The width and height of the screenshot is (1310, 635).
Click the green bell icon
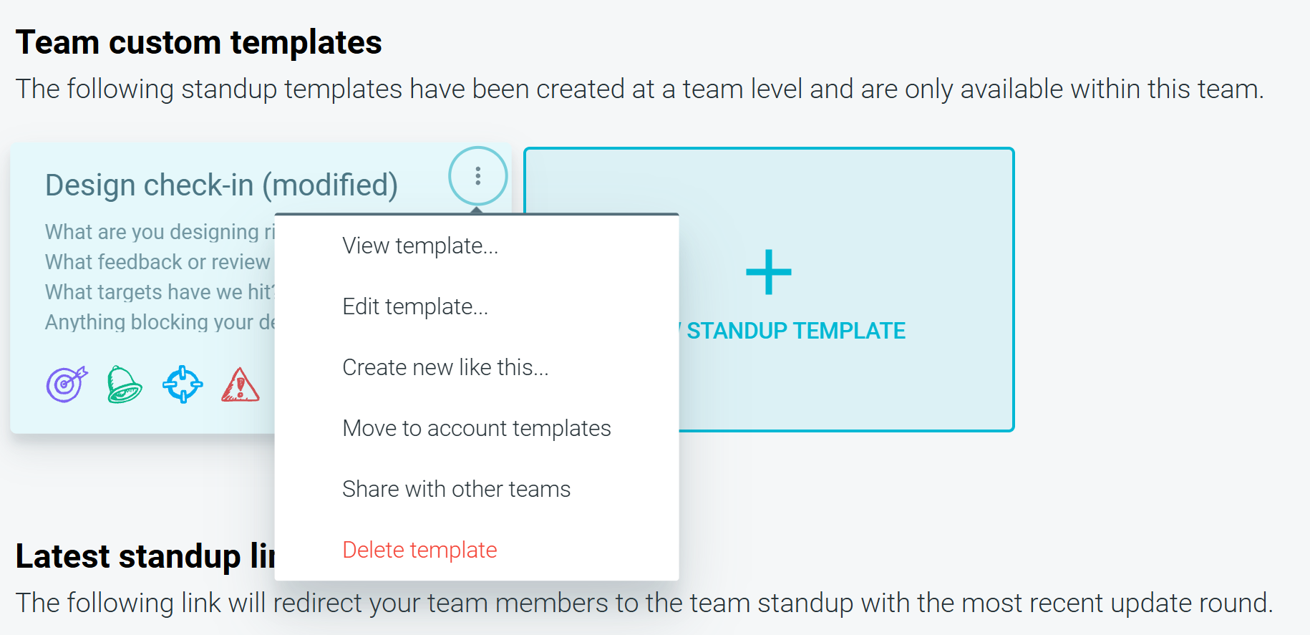124,384
